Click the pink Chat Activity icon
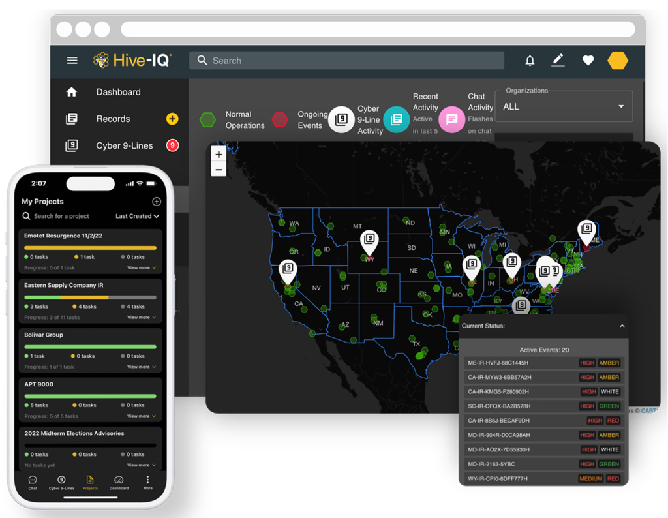Viewport: 668px width, 518px height. (451, 119)
